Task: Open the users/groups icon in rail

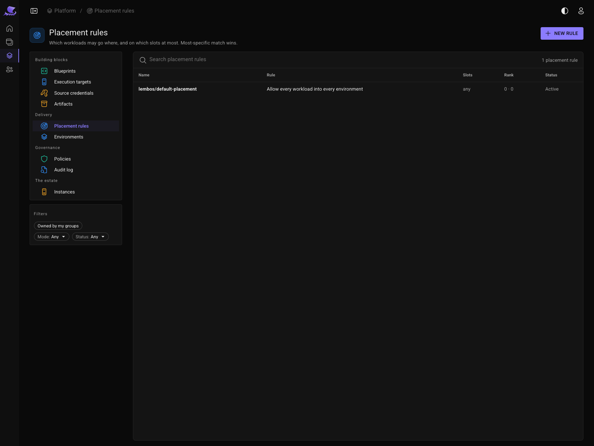Action: point(10,69)
